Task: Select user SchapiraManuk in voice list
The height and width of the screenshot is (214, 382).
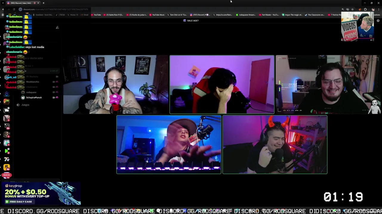Action: (34, 97)
